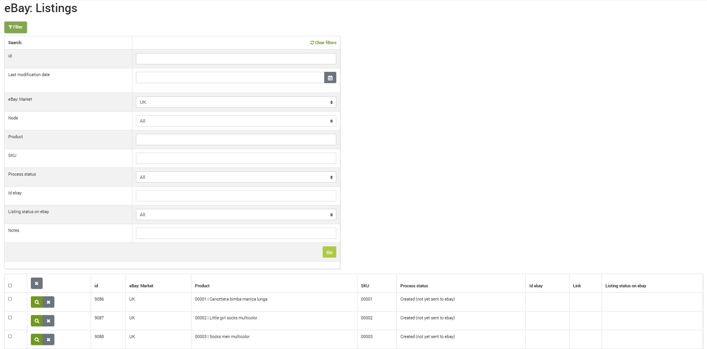The height and width of the screenshot is (349, 707).
Task: Click the eBay: Market column header
Action: click(x=141, y=286)
